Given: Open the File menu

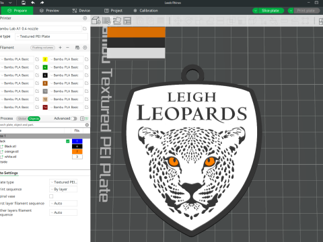Looking at the screenshot, I should tap(2, 3).
